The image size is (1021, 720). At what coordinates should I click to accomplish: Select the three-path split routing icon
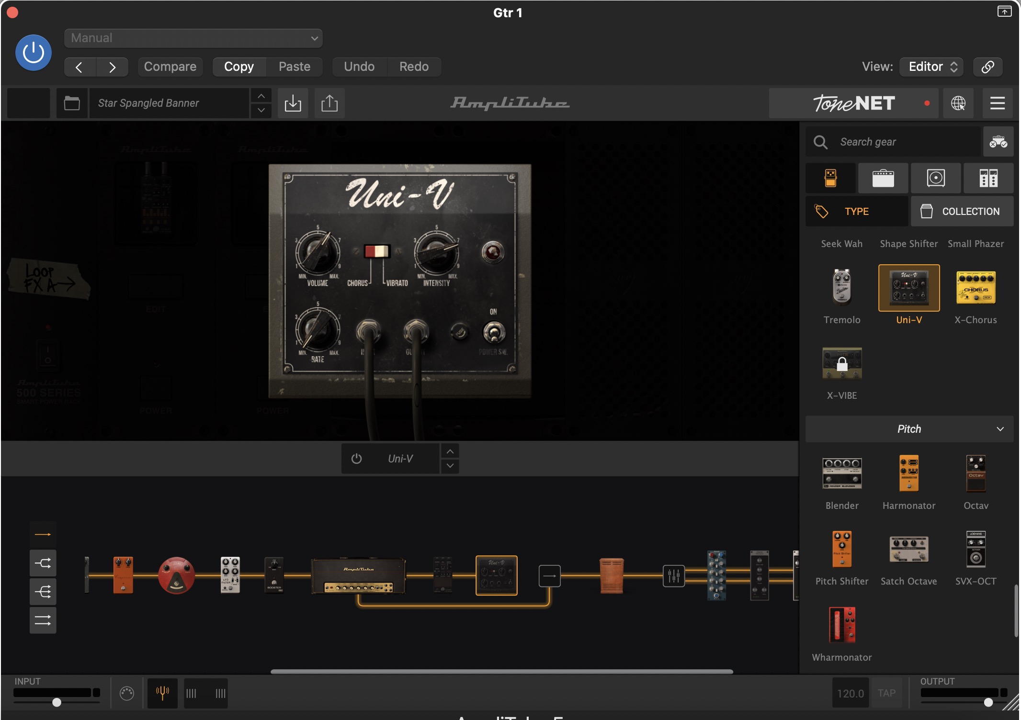point(43,592)
